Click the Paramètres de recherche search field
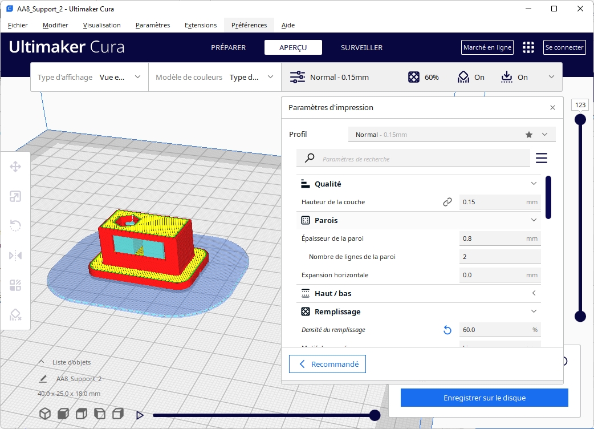The height and width of the screenshot is (429, 594). click(422, 159)
